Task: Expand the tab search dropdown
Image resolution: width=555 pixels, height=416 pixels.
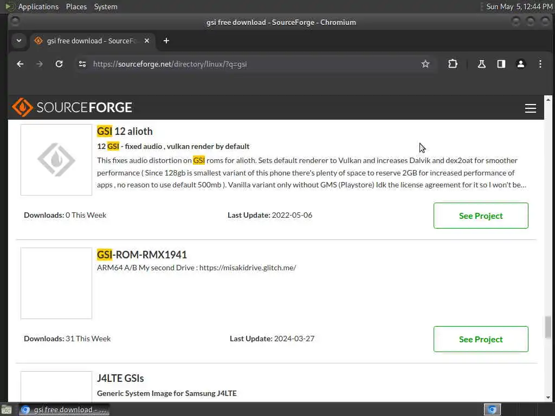Action: [19, 41]
